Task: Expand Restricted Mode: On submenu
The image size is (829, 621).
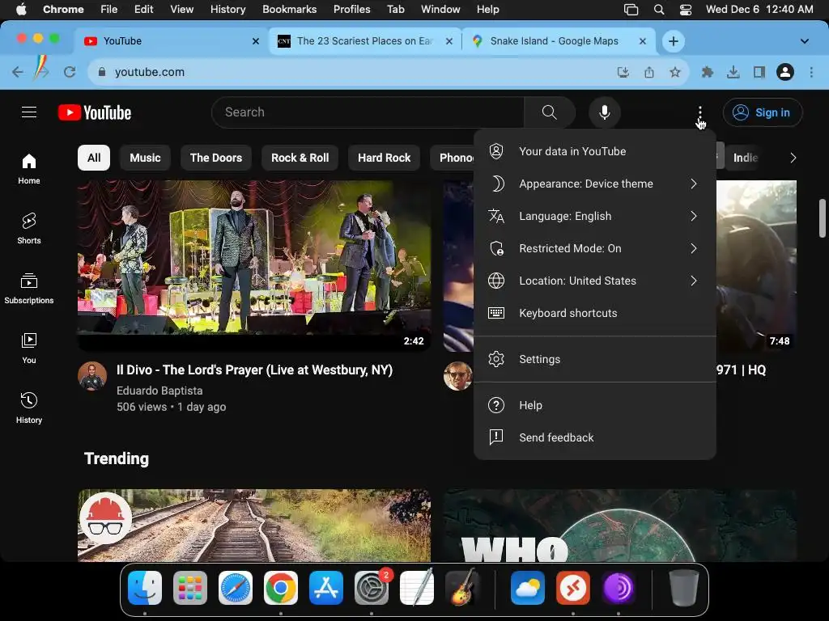Action: [595, 248]
